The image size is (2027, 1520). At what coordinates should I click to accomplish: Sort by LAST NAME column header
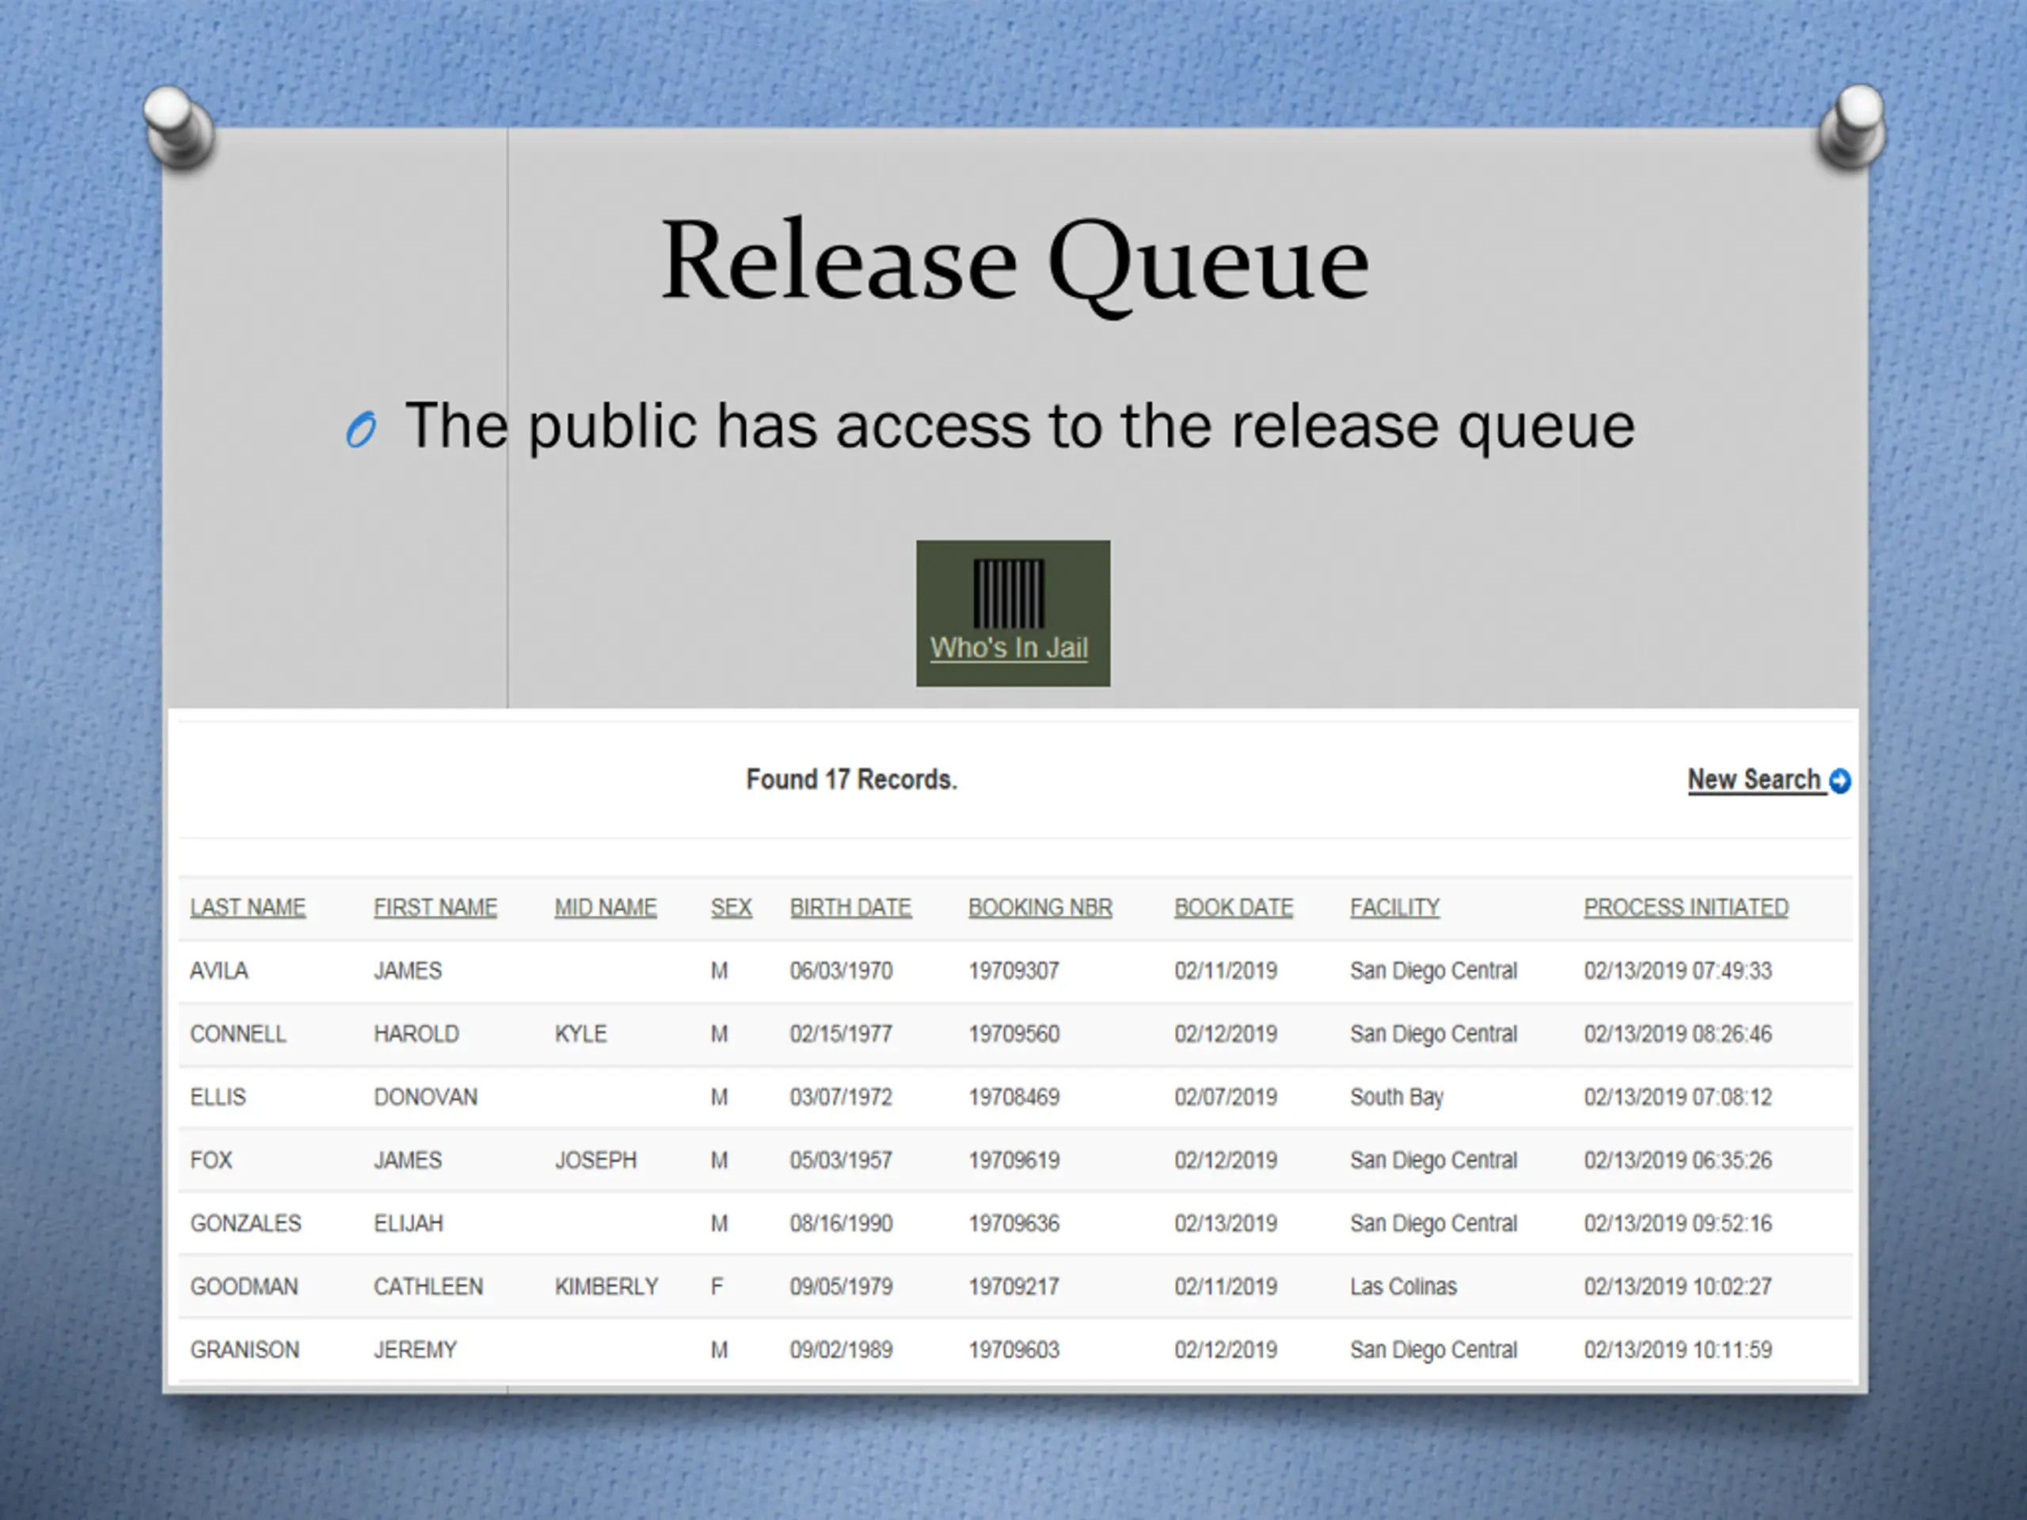point(247,908)
